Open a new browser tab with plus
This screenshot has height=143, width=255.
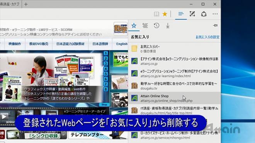point(26,4)
